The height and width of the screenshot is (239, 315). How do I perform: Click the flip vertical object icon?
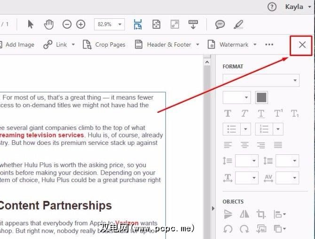click(228, 214)
